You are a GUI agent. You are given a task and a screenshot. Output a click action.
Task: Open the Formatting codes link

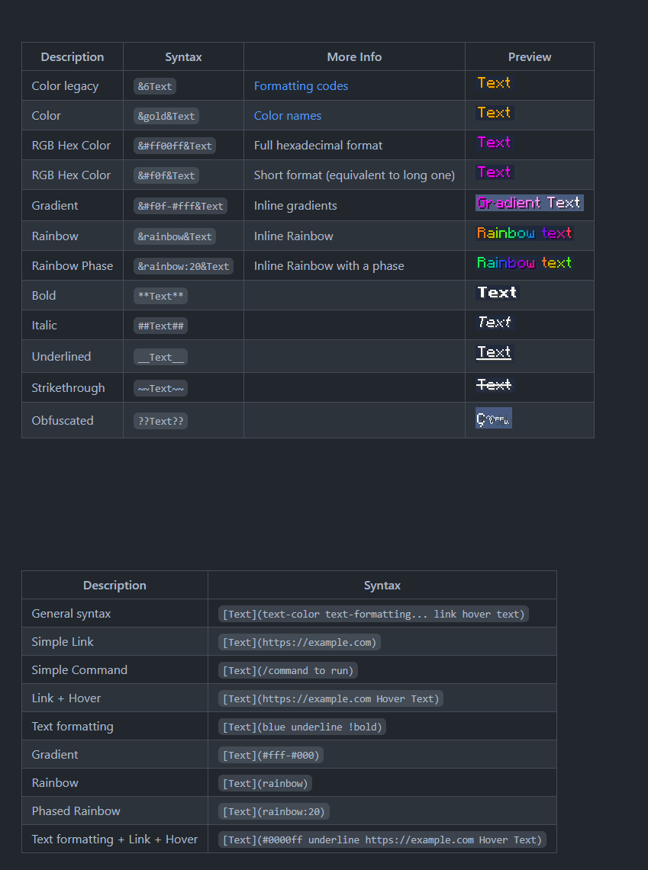(301, 86)
